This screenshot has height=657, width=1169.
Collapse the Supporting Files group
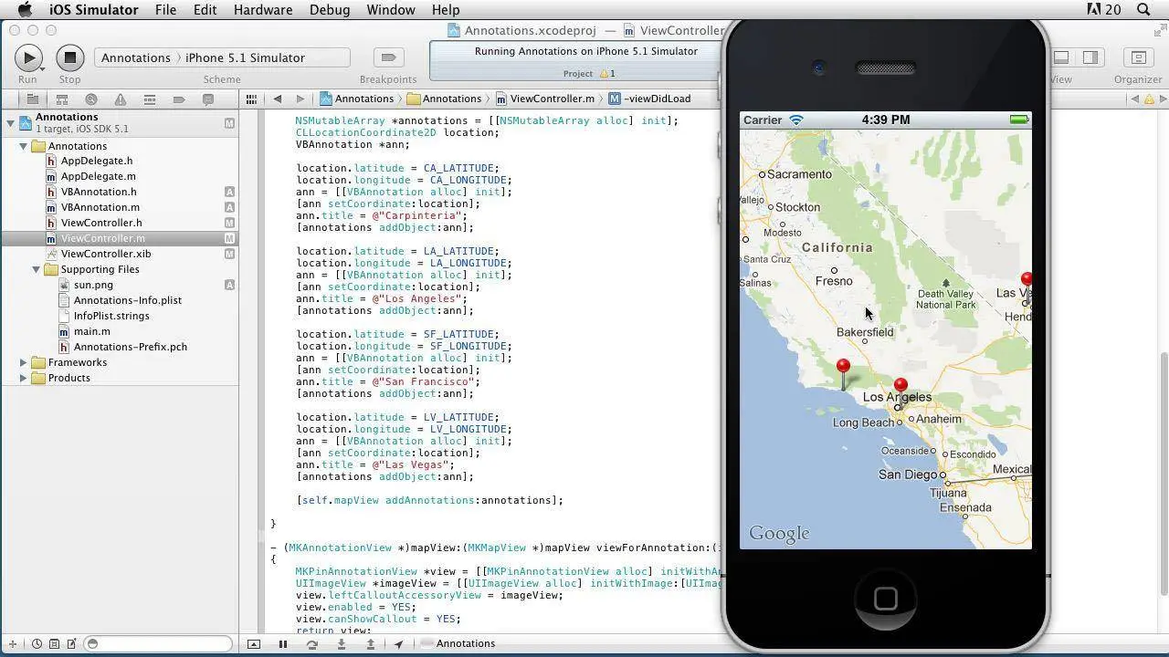coord(37,269)
